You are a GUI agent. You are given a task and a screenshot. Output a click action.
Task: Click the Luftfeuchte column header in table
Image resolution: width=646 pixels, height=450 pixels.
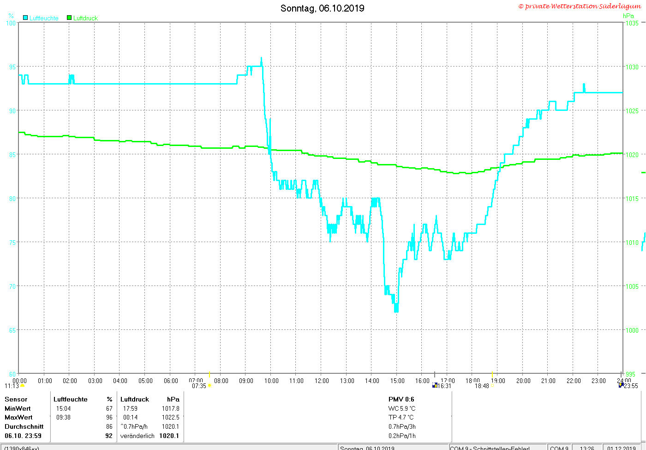(x=71, y=399)
